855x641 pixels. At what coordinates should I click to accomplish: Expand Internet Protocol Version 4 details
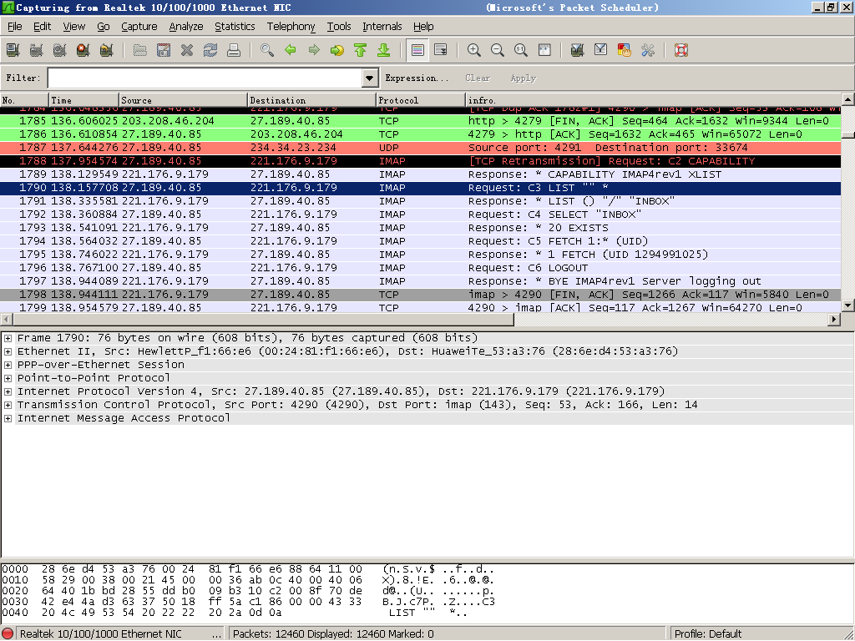(8, 392)
